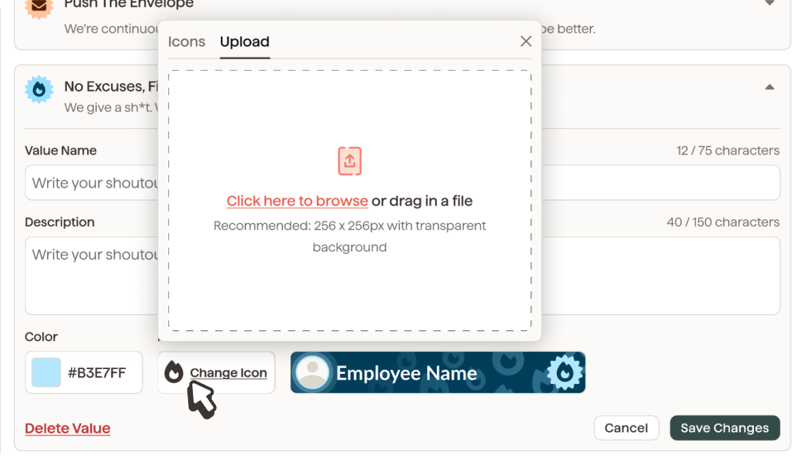Click the gear flame badge in preview banner
805x461 pixels.
pyautogui.click(x=565, y=372)
